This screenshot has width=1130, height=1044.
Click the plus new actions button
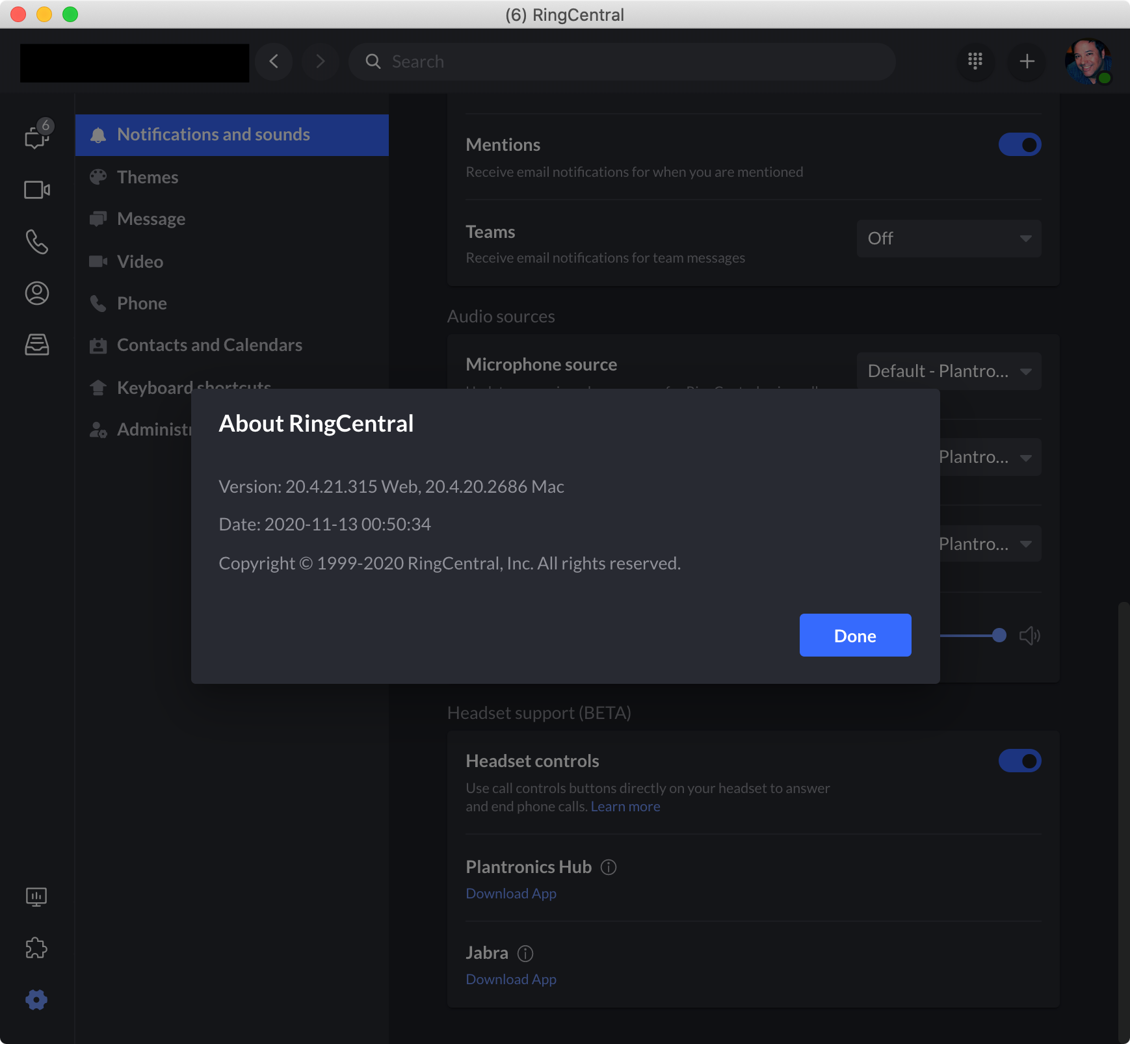pos(1027,61)
